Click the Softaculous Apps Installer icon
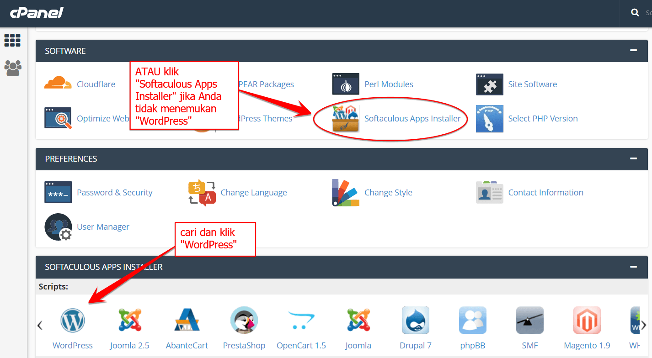This screenshot has width=652, height=358. pyautogui.click(x=346, y=119)
